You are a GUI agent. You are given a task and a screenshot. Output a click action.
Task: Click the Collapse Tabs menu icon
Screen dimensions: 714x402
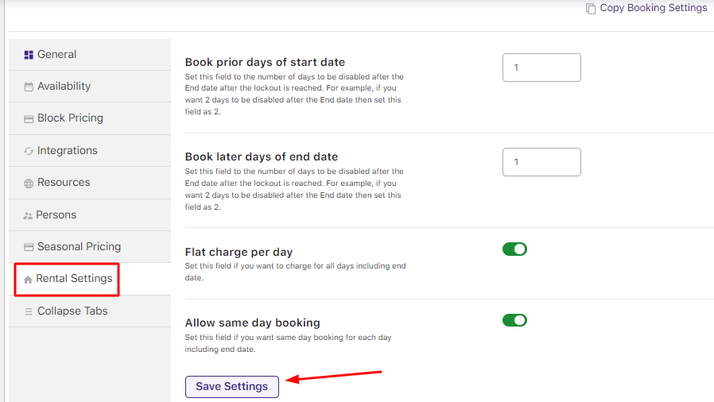[29, 311]
